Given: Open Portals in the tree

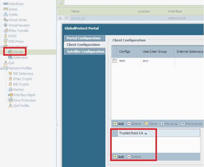Looking at the screenshot, I should [x=18, y=52].
